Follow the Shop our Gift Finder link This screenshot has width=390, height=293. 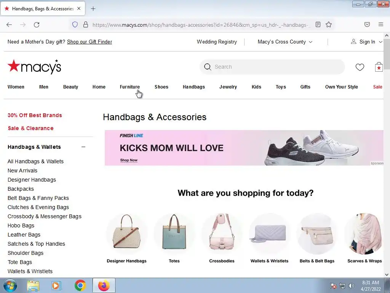tap(90, 42)
